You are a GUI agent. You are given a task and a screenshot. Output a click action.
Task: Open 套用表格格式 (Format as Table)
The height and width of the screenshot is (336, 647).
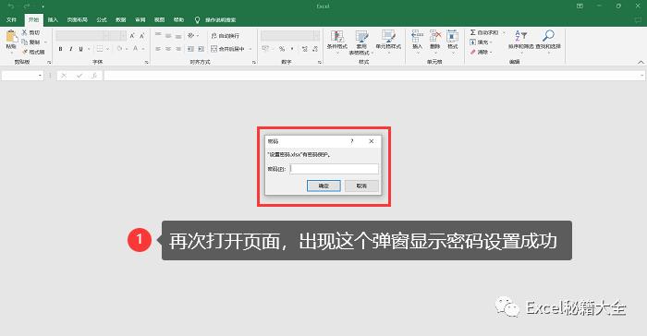point(361,42)
